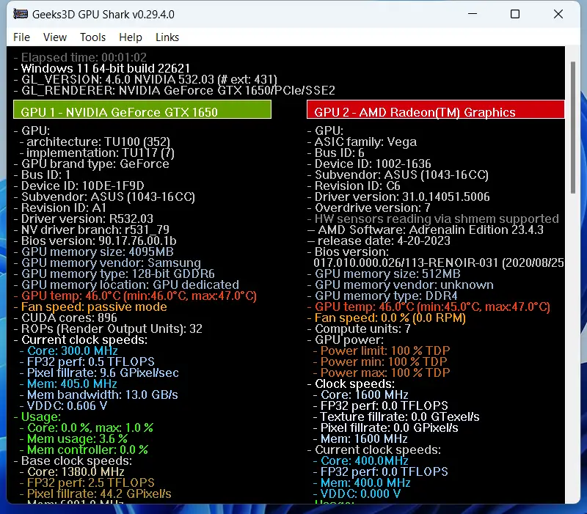This screenshot has height=514, width=587.
Task: Click 'VDDC: 0.606 V' line
Action: tap(64, 406)
